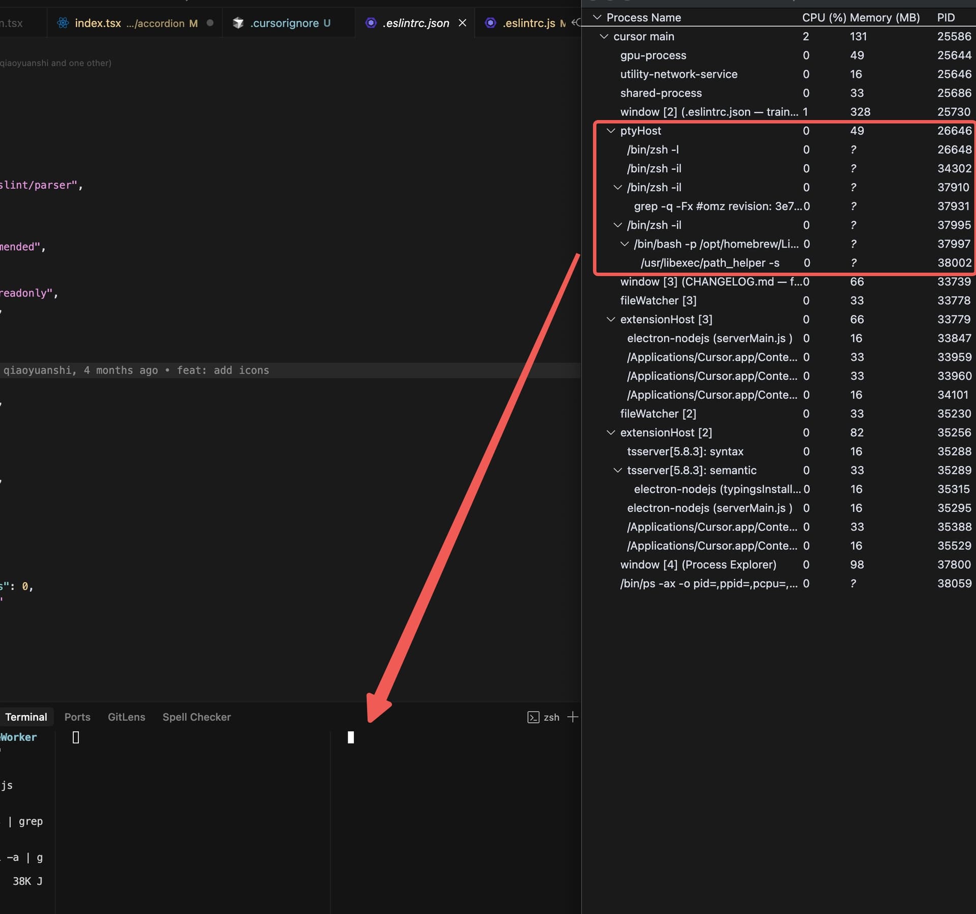This screenshot has width=976, height=914.
Task: Select the tsserver[5.8.3]: syntax row
Action: (779, 451)
